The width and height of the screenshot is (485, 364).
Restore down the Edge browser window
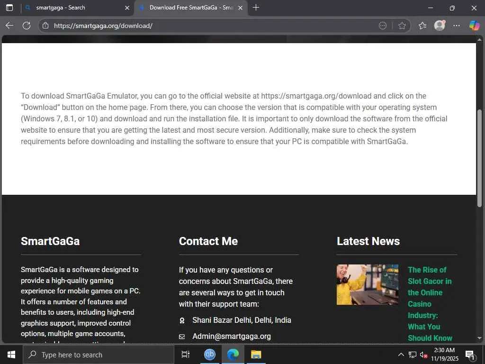pyautogui.click(x=452, y=8)
